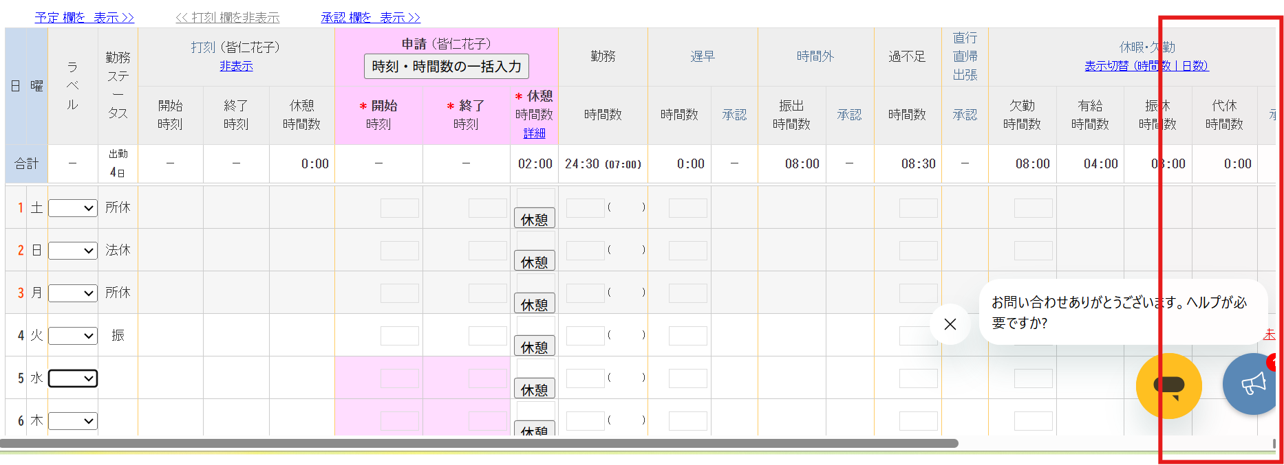
Task: Click 休憩 button for day 4 row
Action: coord(534,347)
